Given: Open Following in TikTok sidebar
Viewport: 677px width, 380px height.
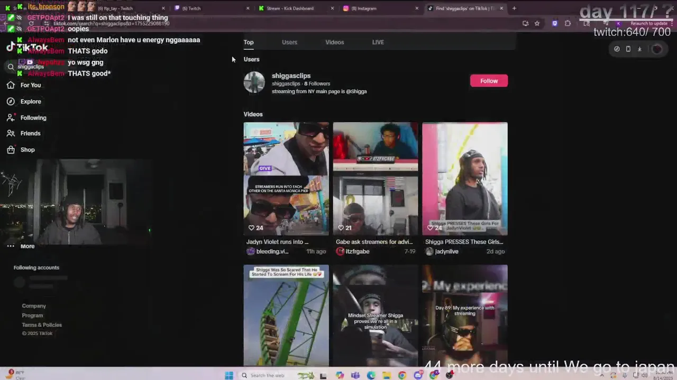Looking at the screenshot, I should [x=26, y=118].
